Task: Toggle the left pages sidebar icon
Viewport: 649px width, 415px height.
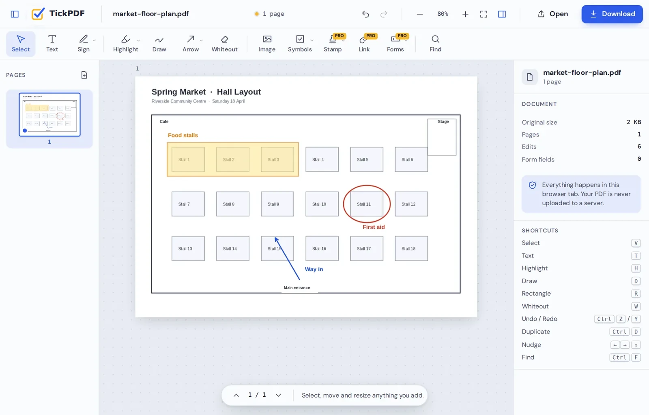Action: [15, 14]
